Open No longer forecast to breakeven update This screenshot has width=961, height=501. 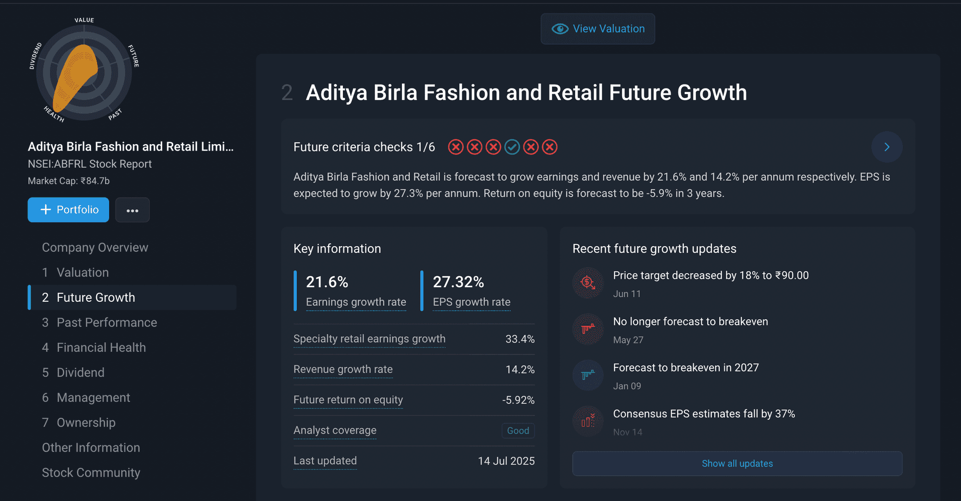click(690, 322)
